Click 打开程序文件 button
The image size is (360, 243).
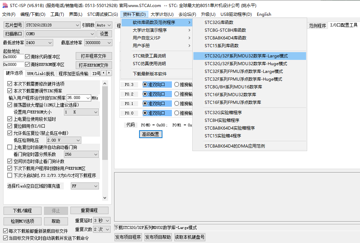[94, 56]
